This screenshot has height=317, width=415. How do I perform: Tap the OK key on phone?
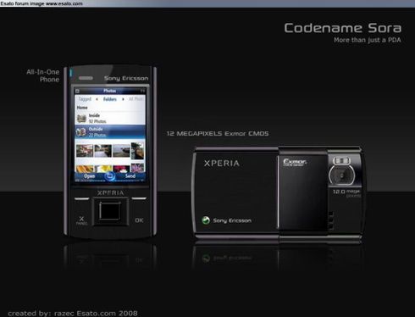[x=139, y=220]
